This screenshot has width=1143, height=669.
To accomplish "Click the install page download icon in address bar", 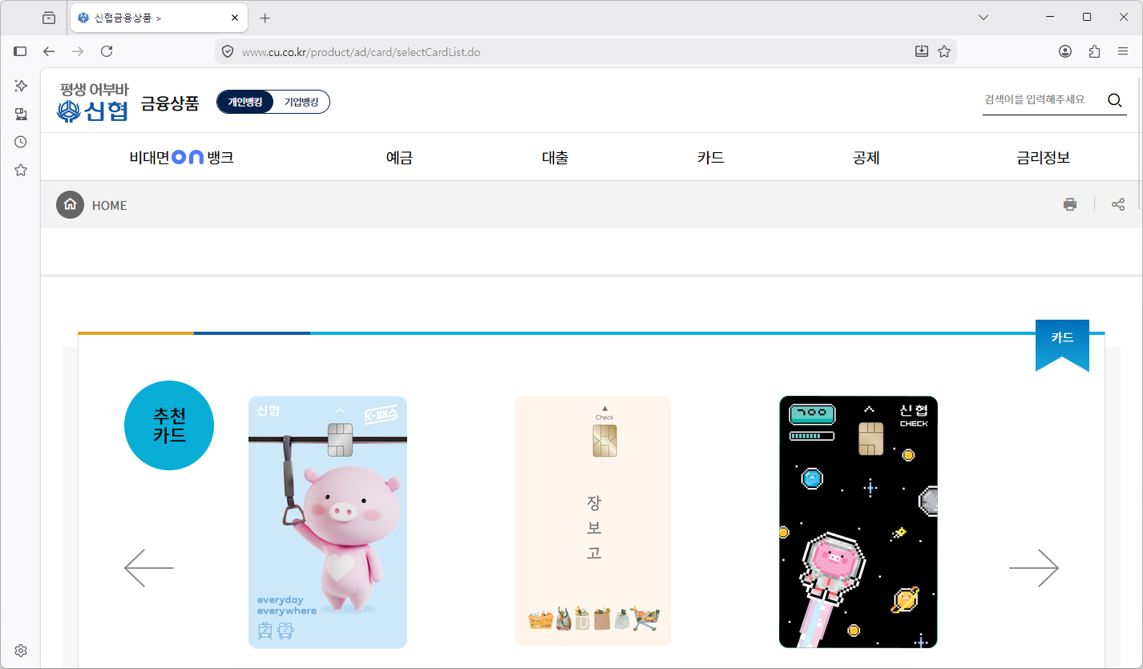I will point(922,51).
